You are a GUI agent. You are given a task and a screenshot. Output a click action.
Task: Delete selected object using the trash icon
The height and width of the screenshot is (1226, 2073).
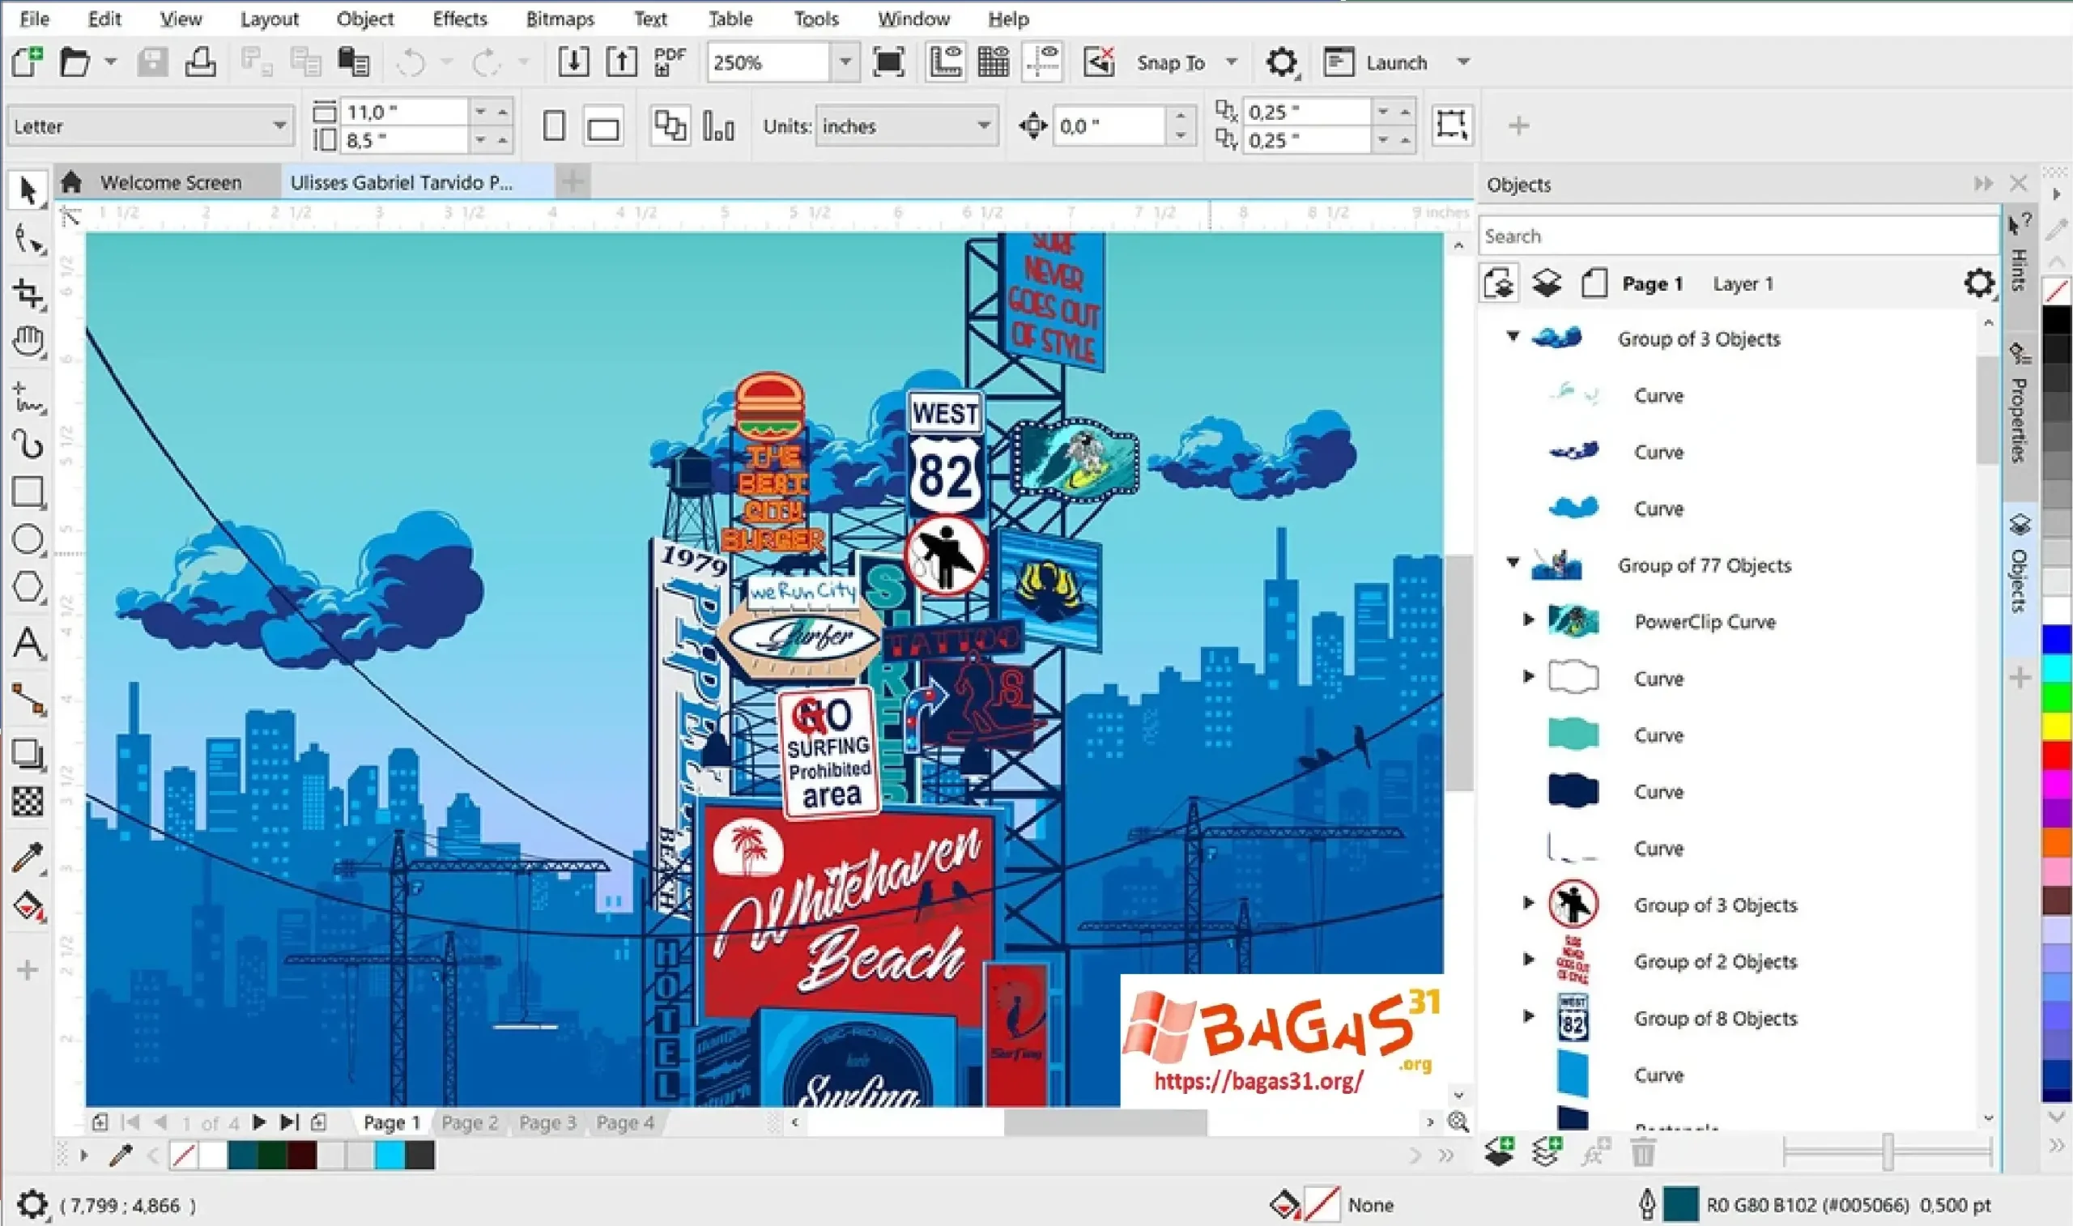[1644, 1150]
